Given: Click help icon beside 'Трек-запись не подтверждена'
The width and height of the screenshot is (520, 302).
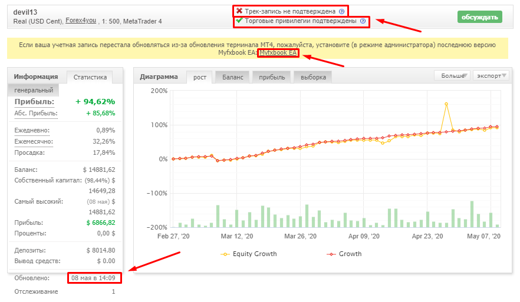Looking at the screenshot, I should (341, 12).
